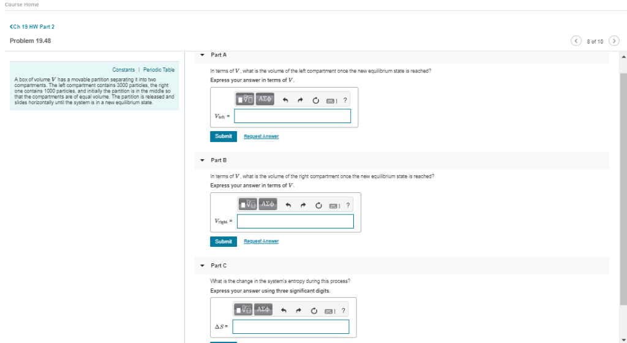The image size is (627, 343).
Task: Click scrollbar down arrow
Action: [623, 340]
